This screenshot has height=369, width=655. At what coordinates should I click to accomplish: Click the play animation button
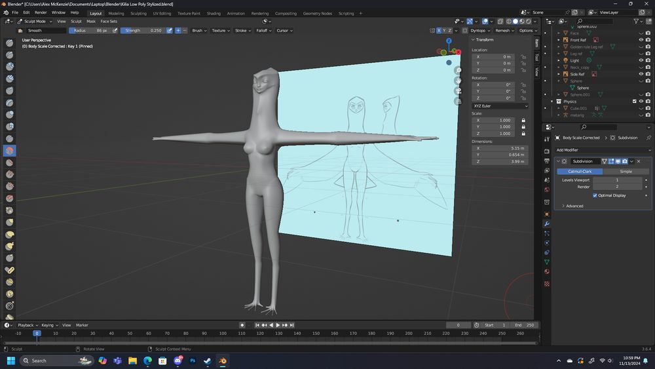point(278,325)
